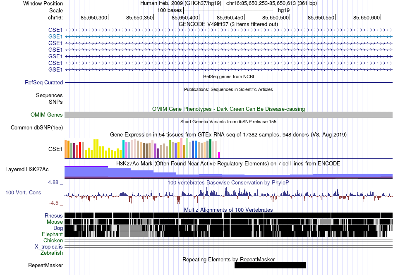
Task: Click the OMIM Genes track label
Action: (x=47, y=115)
